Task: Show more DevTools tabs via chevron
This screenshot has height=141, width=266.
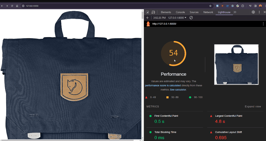Action: point(235,12)
